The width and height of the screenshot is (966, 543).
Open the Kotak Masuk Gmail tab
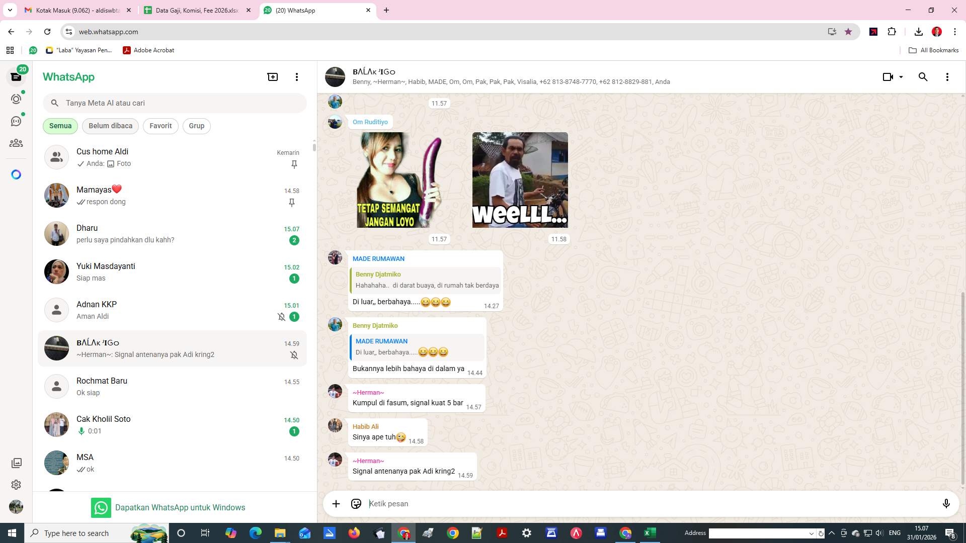click(75, 10)
